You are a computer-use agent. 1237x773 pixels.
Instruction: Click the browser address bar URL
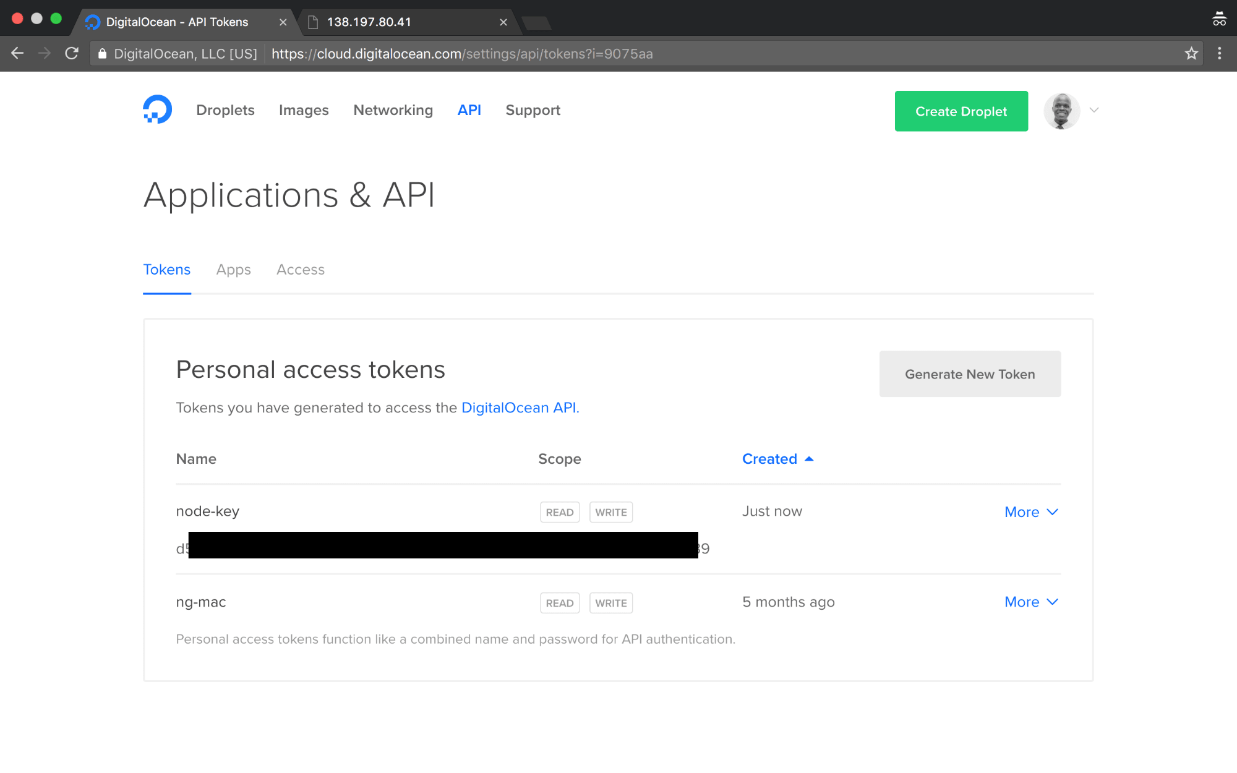click(x=462, y=54)
